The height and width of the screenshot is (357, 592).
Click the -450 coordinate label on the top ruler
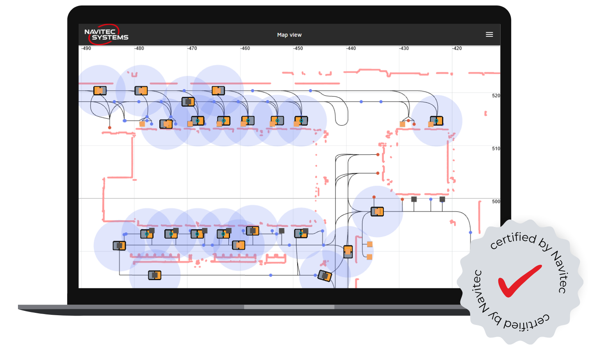pos(298,48)
